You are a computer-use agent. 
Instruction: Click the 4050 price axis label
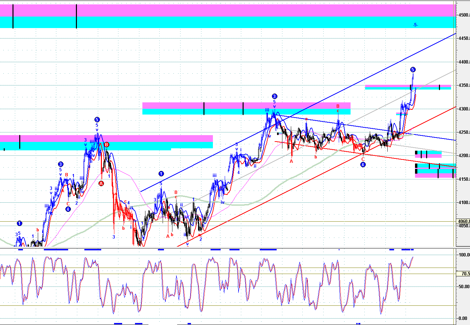pos(464,226)
